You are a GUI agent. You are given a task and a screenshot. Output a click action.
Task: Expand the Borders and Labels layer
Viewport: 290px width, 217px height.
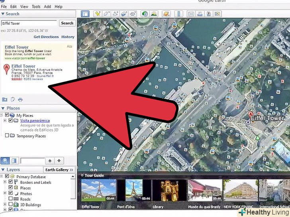[x=5, y=182]
